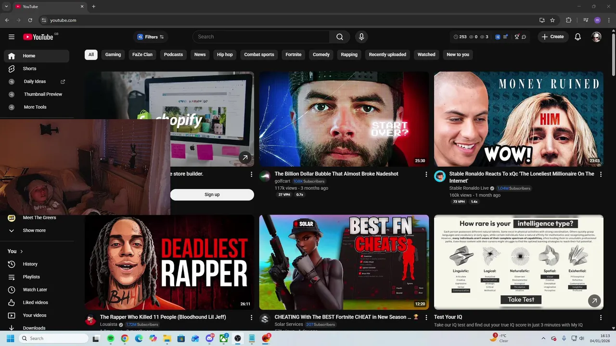Open Chrome extensions puzzle icon
Image resolution: width=616 pixels, height=346 pixels.
(x=568, y=20)
